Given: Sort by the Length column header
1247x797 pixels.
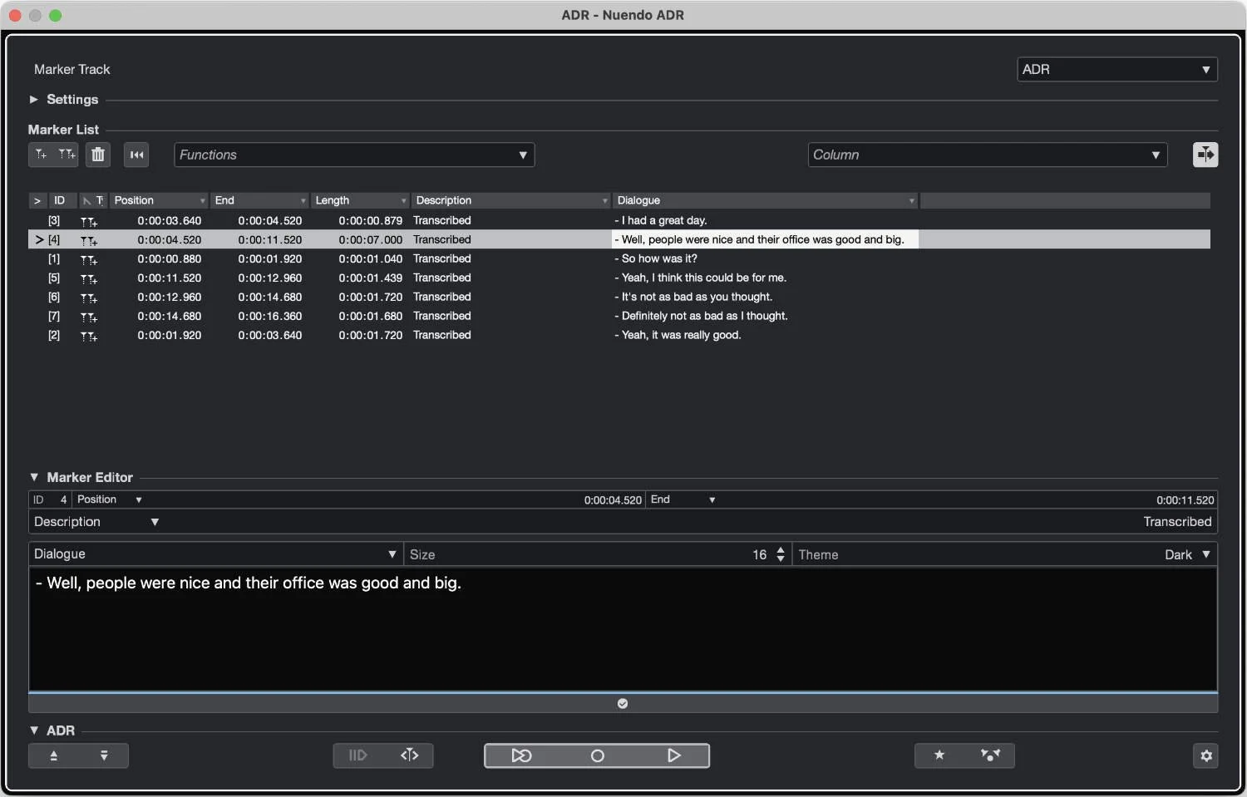Looking at the screenshot, I should click(360, 200).
